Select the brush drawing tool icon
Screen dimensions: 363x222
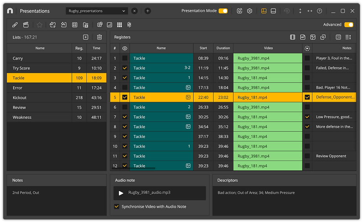click(x=15, y=25)
